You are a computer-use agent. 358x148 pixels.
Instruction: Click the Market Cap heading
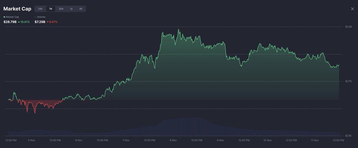(x=17, y=9)
